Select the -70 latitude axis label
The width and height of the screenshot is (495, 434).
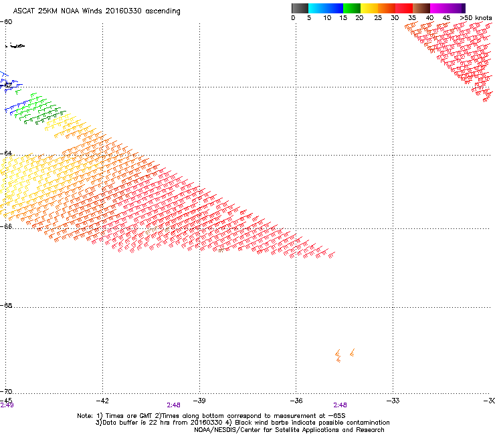pos(6,391)
